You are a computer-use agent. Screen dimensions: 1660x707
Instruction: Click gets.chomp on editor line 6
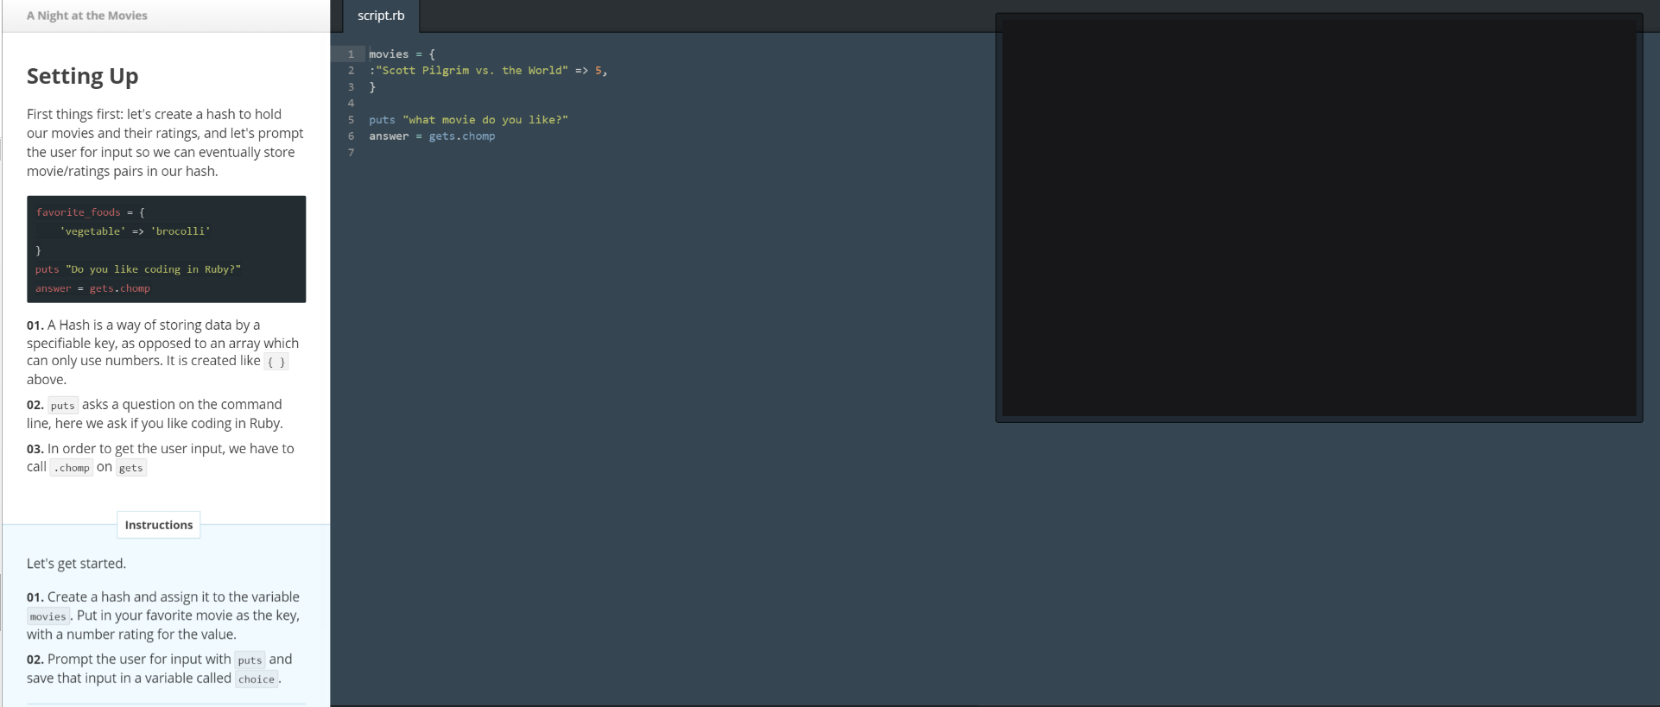tap(461, 136)
